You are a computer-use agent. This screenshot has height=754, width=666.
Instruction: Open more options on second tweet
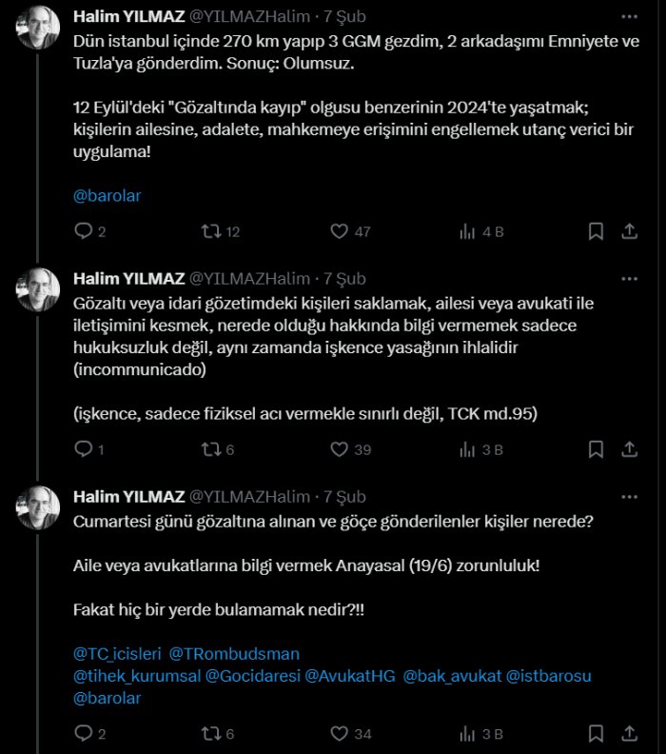point(629,279)
